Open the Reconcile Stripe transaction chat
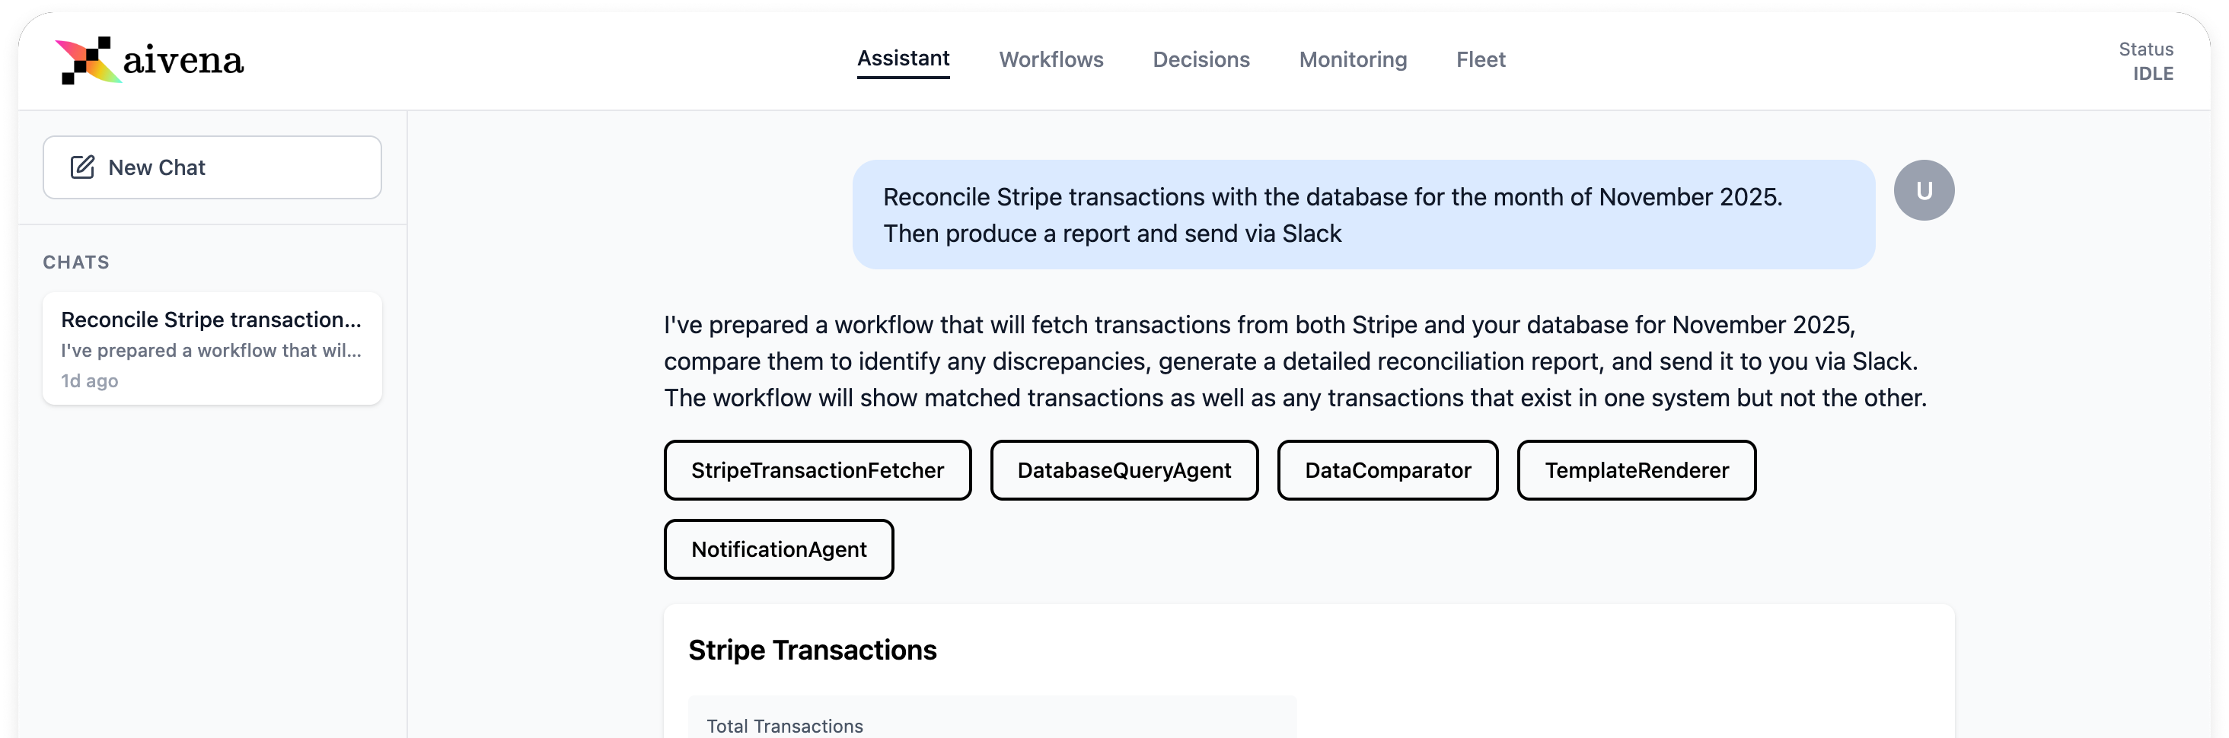Viewport: 2229px width, 738px height. pyautogui.click(x=212, y=348)
